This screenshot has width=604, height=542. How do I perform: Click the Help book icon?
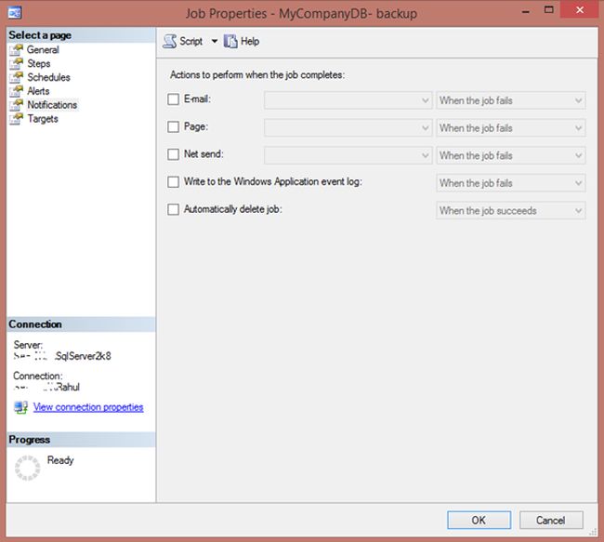pyautogui.click(x=230, y=41)
